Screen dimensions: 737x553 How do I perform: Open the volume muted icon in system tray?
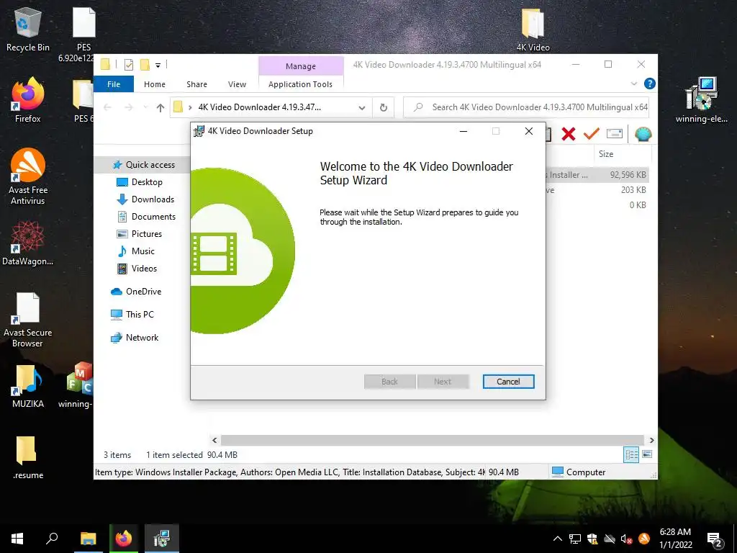point(626,539)
